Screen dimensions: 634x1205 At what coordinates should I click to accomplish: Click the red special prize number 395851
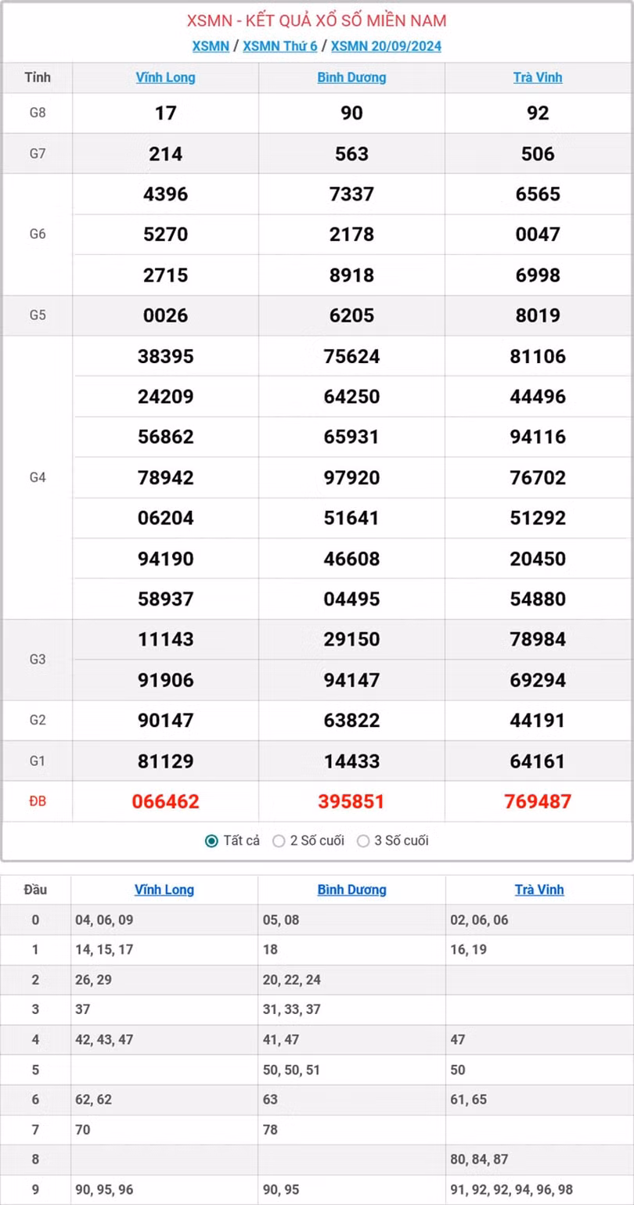point(351,801)
